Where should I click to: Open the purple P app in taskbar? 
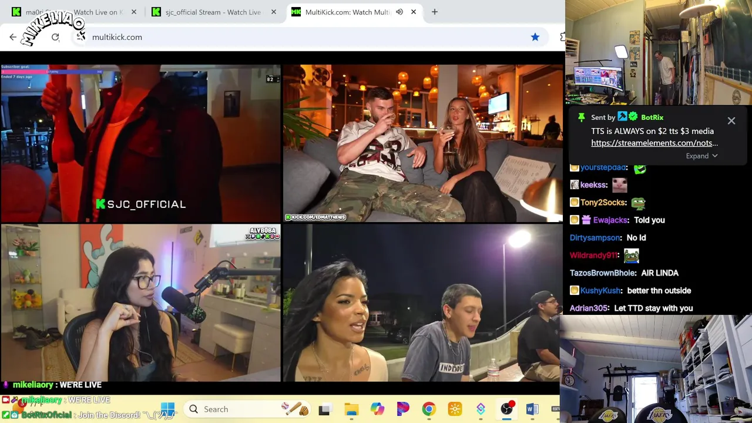[x=403, y=409]
